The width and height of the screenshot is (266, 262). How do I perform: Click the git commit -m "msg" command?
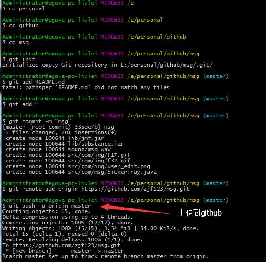37,121
